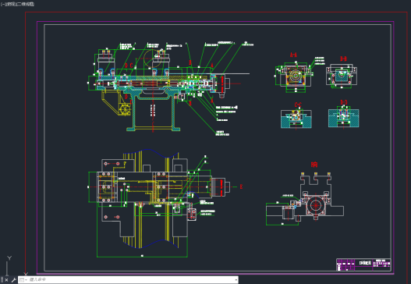
Task: Pick the purple drawing border line
Action: pos(215,22)
